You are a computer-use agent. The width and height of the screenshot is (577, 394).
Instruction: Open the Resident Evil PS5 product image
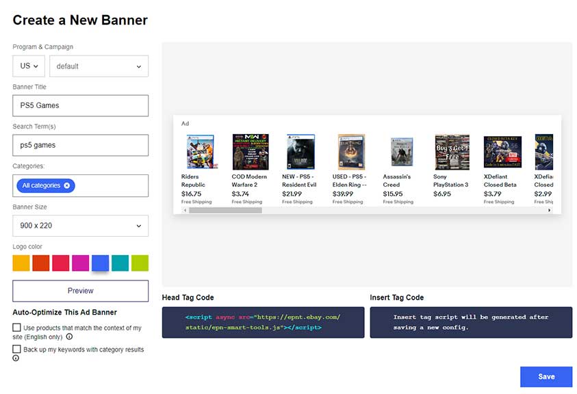[x=301, y=152]
